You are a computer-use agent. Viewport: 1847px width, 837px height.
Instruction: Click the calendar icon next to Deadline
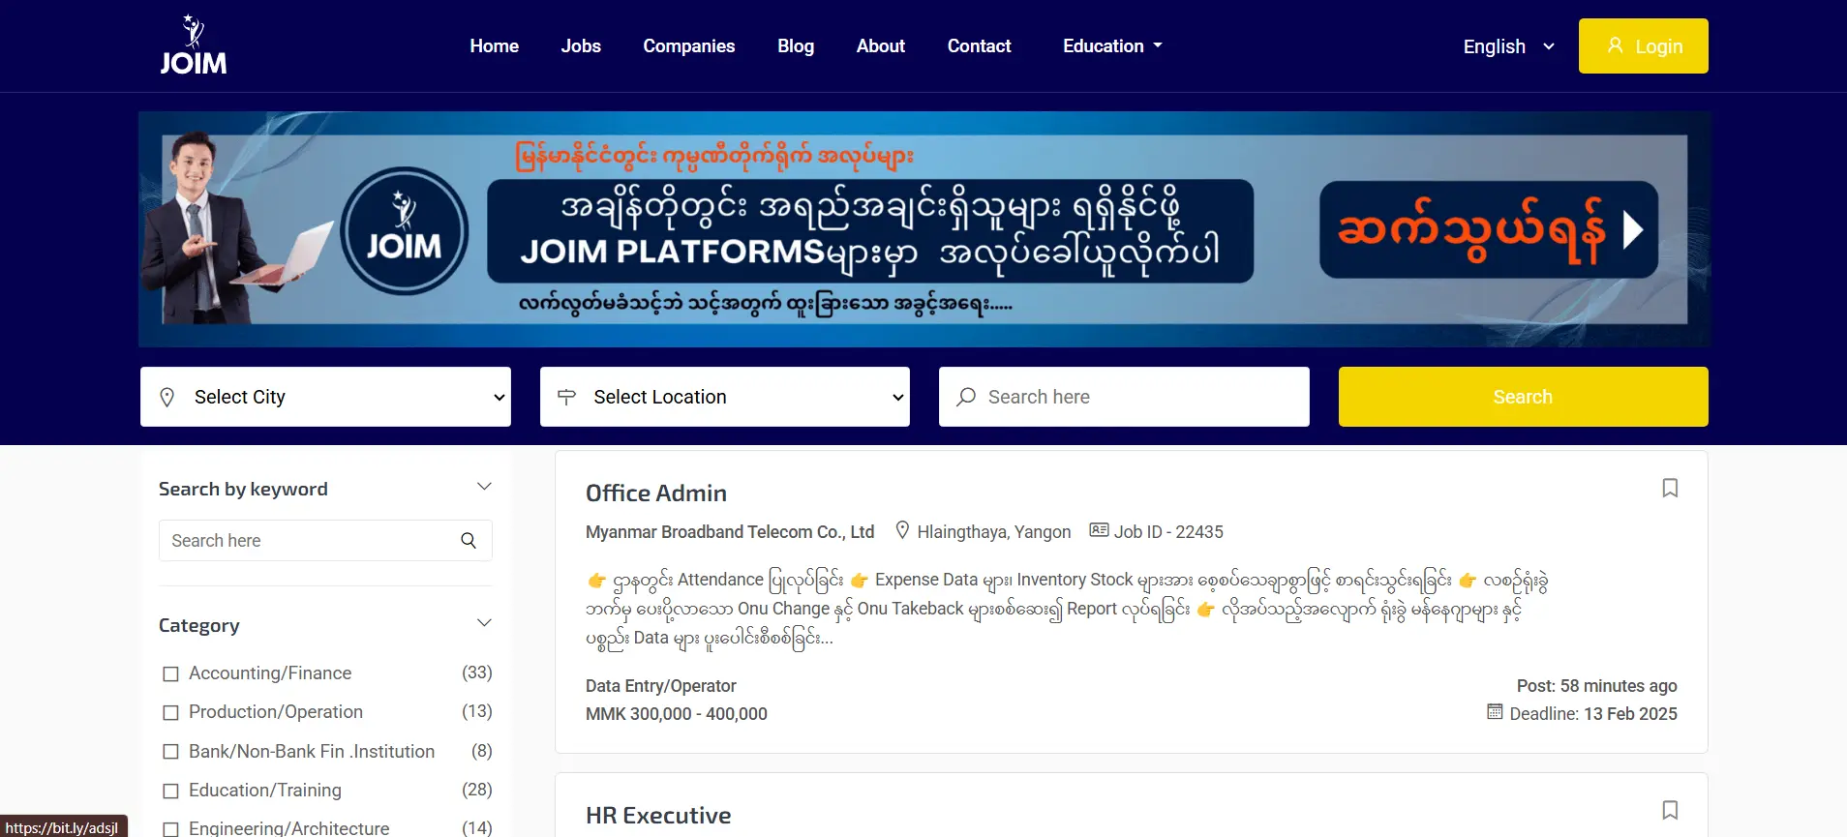coord(1495,712)
